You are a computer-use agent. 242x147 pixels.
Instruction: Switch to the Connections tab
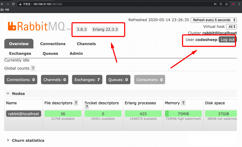(53, 44)
